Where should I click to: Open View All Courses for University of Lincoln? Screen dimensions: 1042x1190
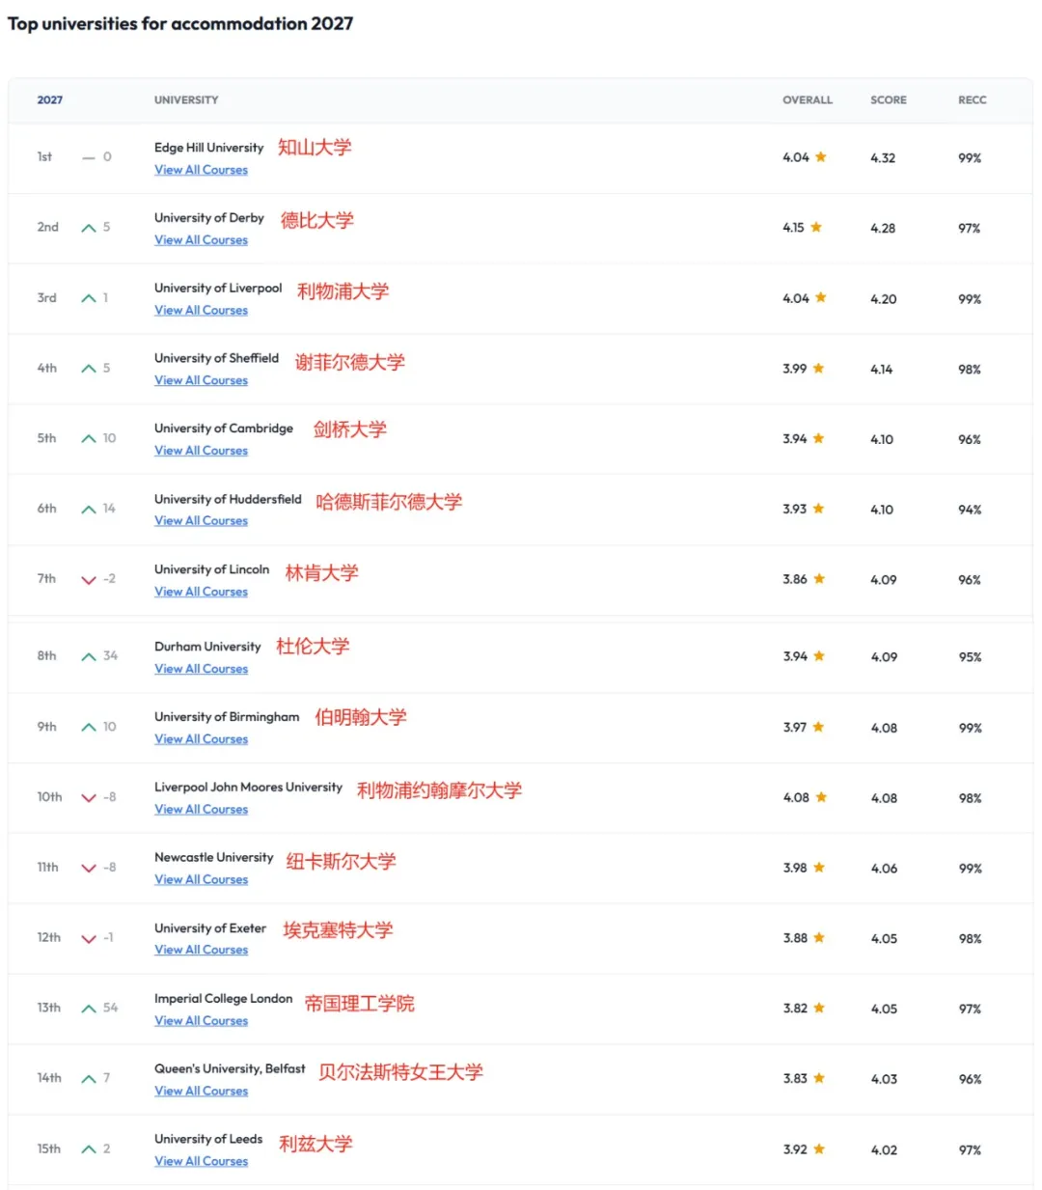[201, 592]
